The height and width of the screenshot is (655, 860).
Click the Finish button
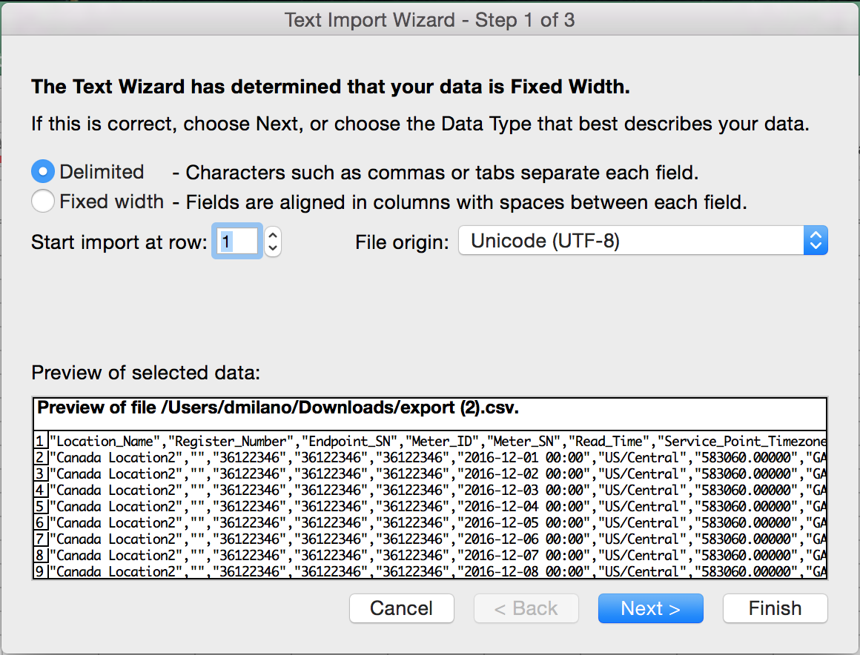pyautogui.click(x=775, y=608)
